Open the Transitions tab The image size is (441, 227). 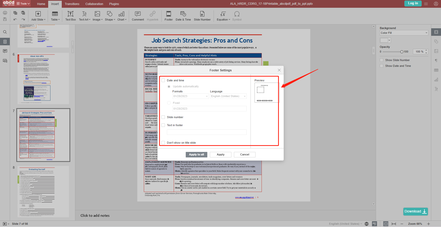point(72,4)
